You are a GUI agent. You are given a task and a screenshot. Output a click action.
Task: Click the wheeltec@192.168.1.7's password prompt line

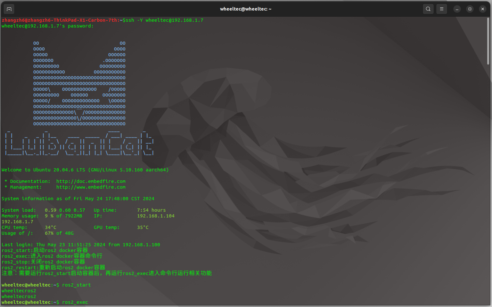[x=48, y=26]
